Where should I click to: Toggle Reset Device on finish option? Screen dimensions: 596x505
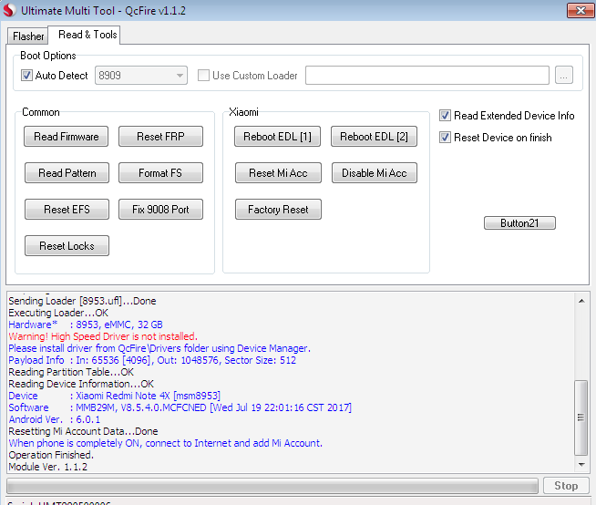pos(445,138)
